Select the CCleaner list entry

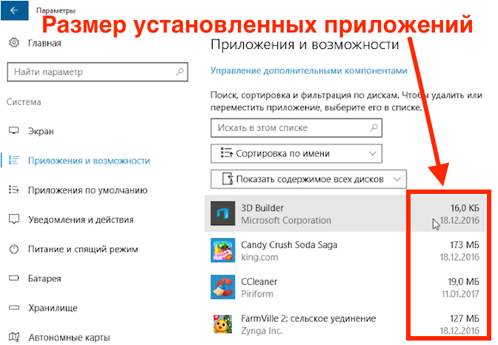(345, 287)
